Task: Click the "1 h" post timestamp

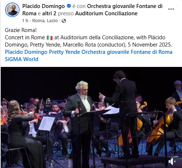Action: pyautogui.click(x=25, y=21)
